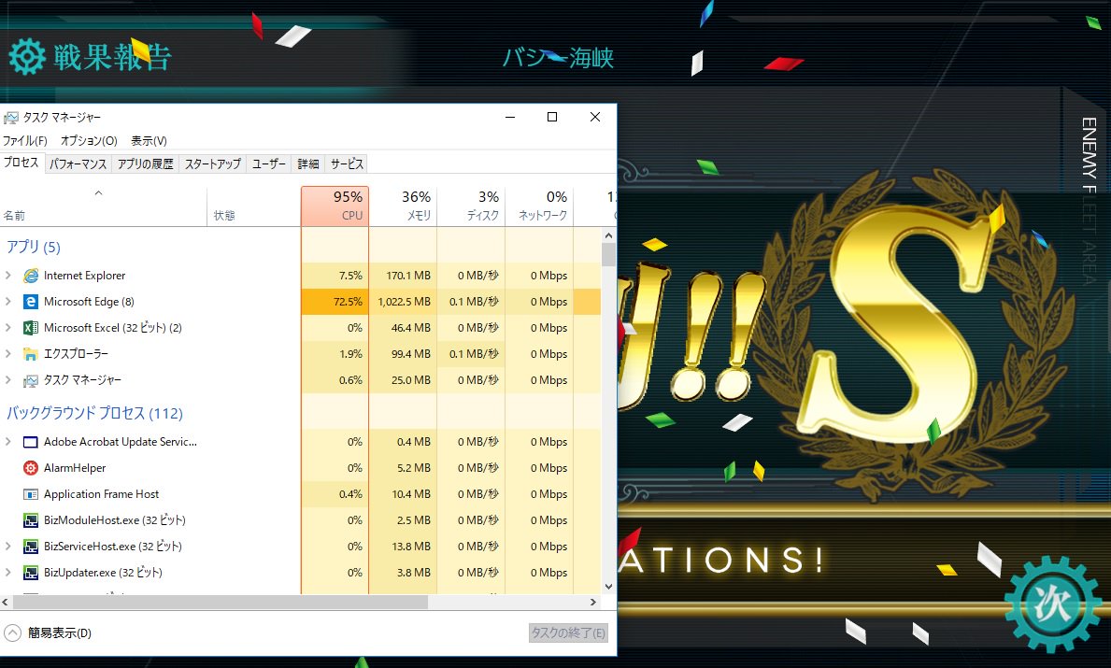Click the Microsoft Edge process icon
Screen dimensions: 1111x668
click(31, 302)
